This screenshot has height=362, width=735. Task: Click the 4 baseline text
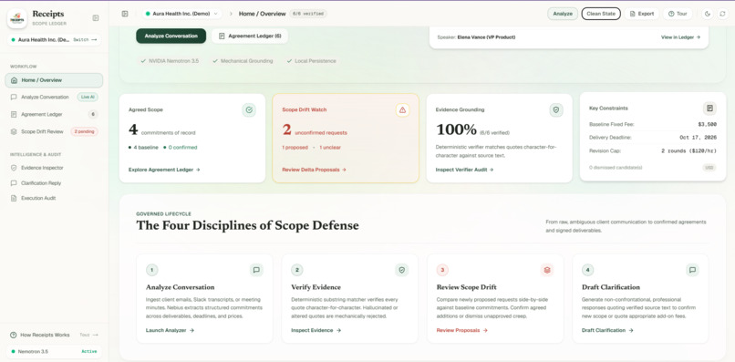(143, 147)
